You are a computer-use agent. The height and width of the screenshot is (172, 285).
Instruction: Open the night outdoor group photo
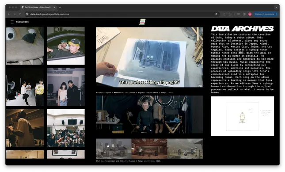click(25, 87)
